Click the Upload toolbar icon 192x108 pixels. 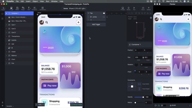click(149, 8)
